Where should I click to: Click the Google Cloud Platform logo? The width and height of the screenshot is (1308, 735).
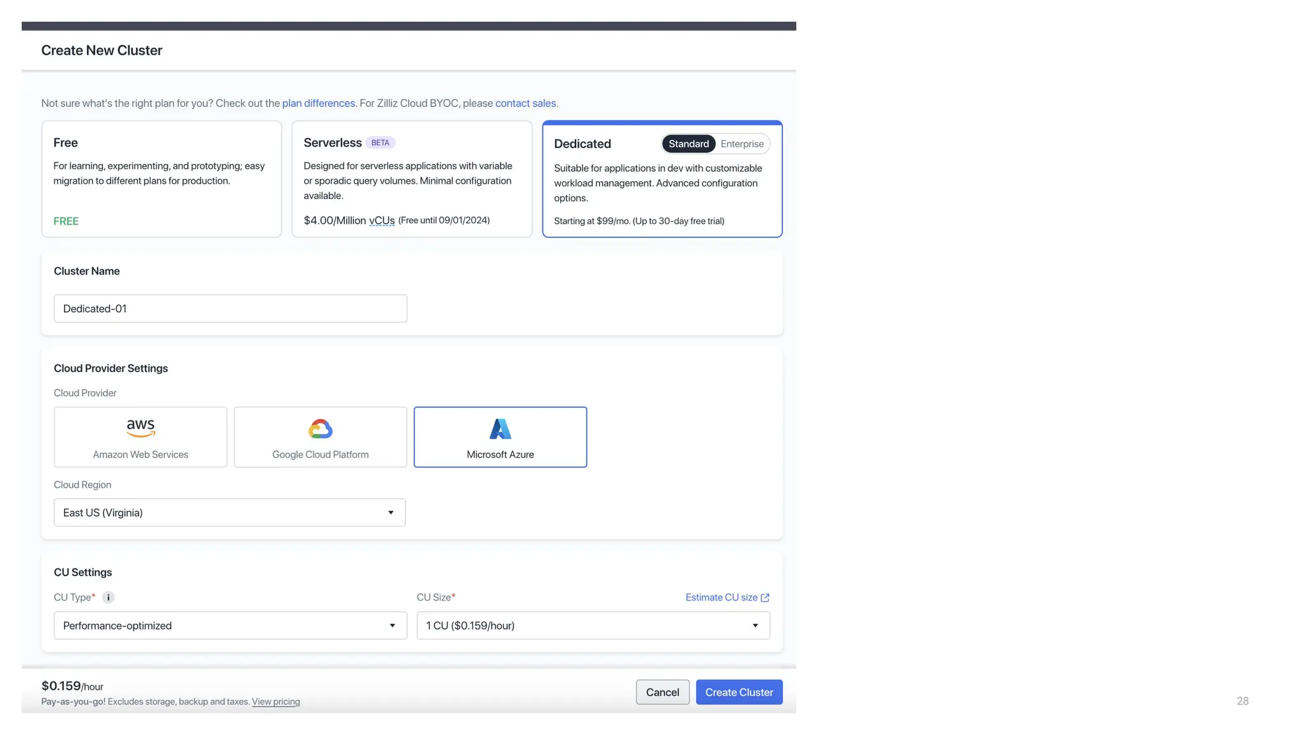tap(320, 429)
